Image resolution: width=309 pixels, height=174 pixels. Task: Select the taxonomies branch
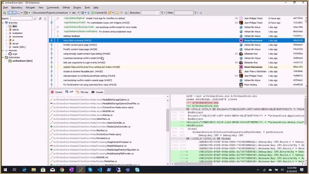18,37
